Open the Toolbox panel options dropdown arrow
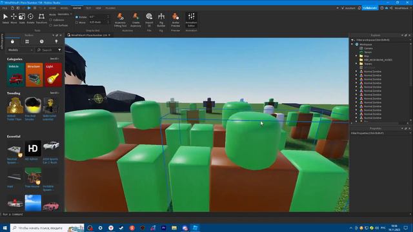The width and height of the screenshot is (413, 232). (x=53, y=35)
